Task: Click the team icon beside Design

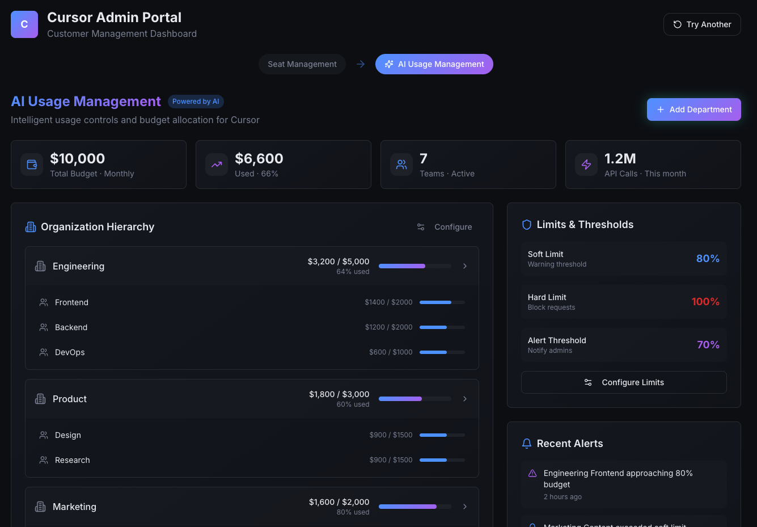Action: 44,435
